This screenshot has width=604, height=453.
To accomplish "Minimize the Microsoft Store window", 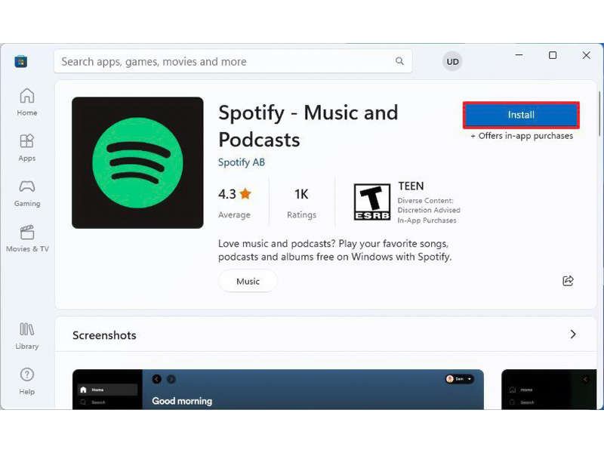I will pyautogui.click(x=519, y=55).
